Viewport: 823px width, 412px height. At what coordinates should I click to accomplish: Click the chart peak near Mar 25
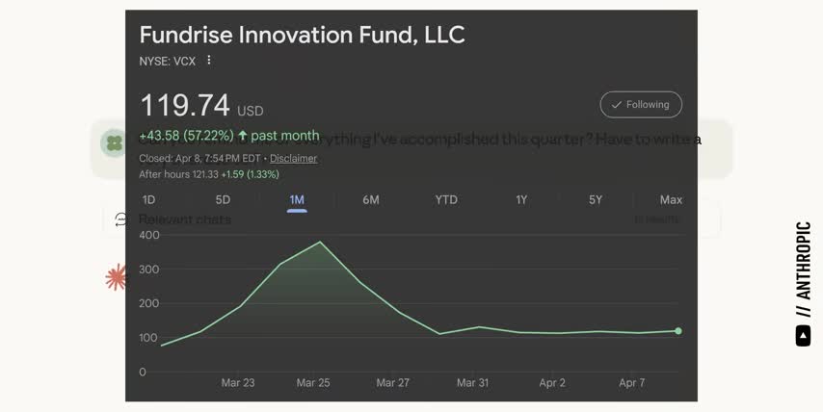tap(320, 242)
